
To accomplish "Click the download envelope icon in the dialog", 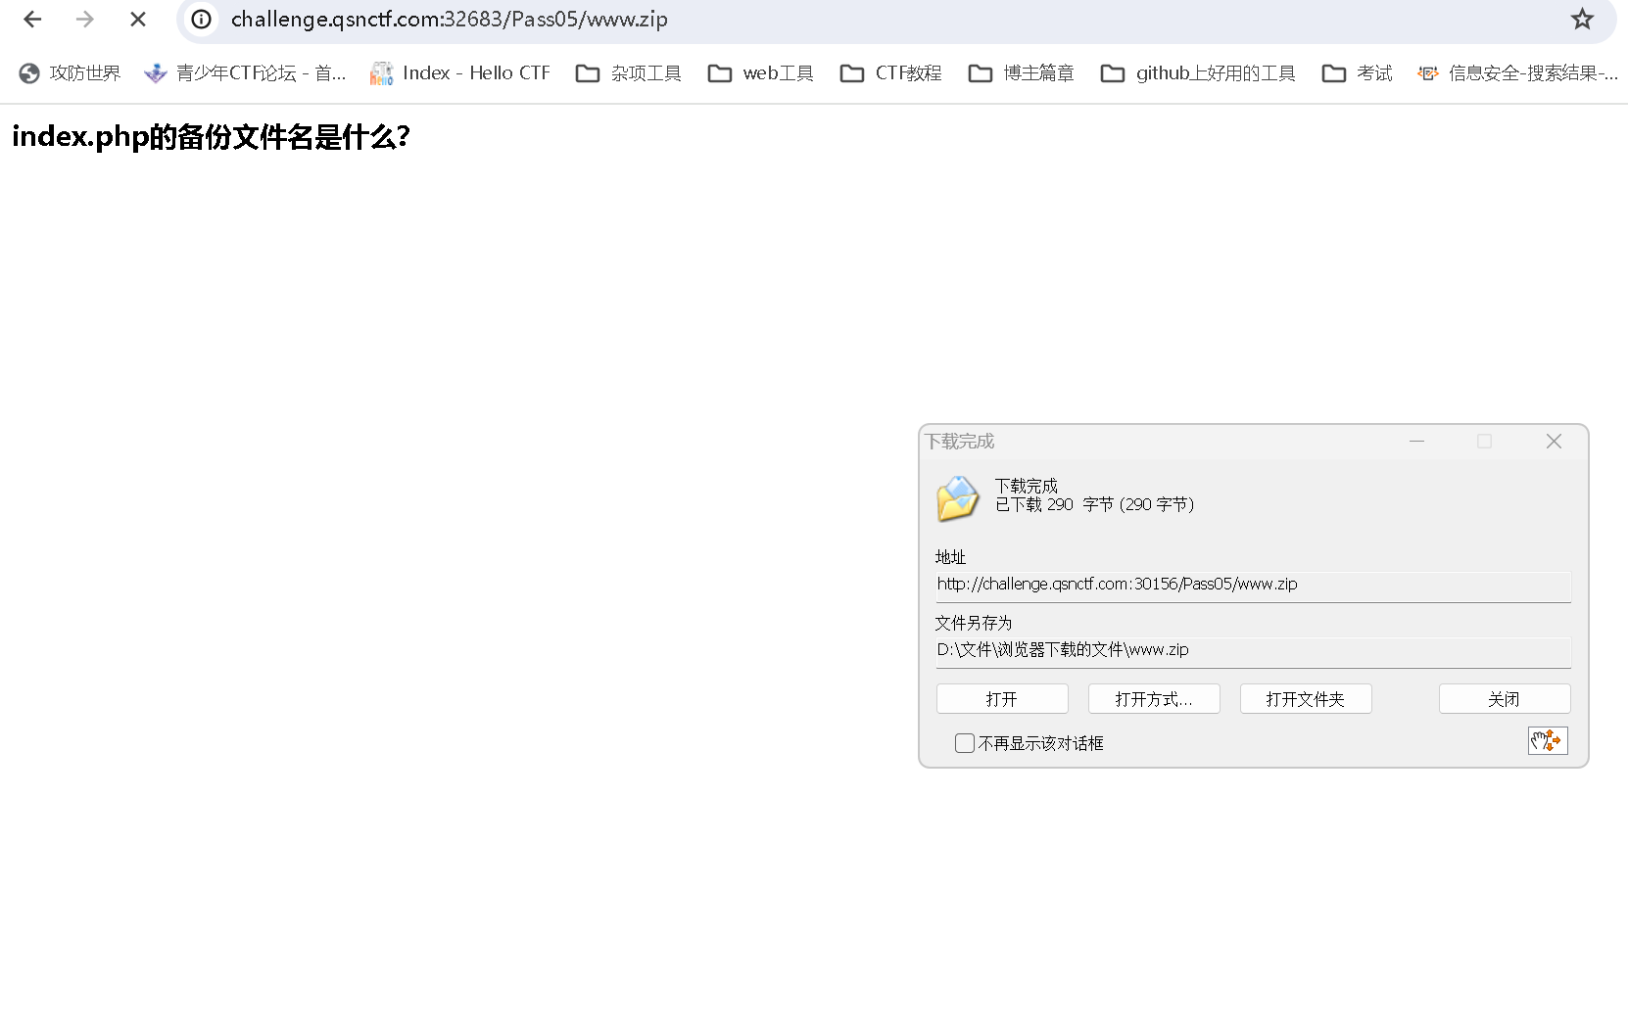I will (x=957, y=498).
